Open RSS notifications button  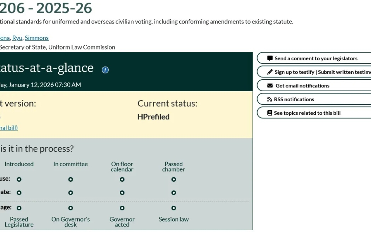click(x=294, y=99)
